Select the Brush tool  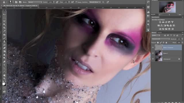(x=4, y=38)
